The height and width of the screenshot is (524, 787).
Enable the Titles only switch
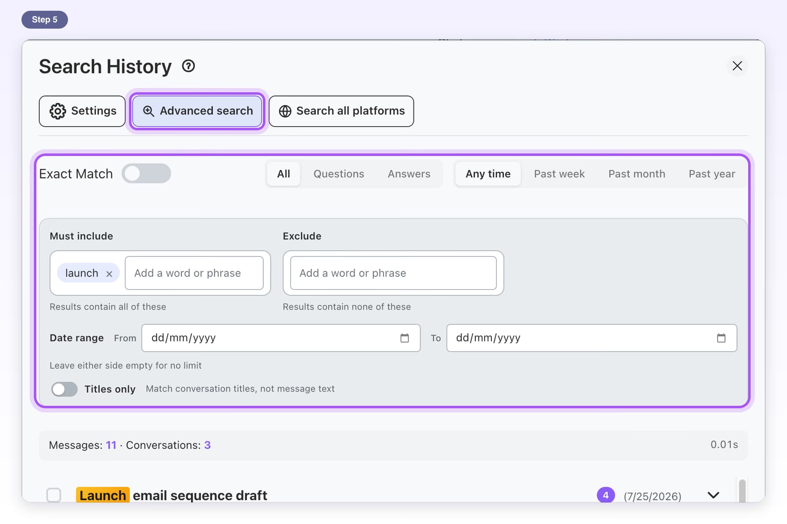tap(64, 389)
